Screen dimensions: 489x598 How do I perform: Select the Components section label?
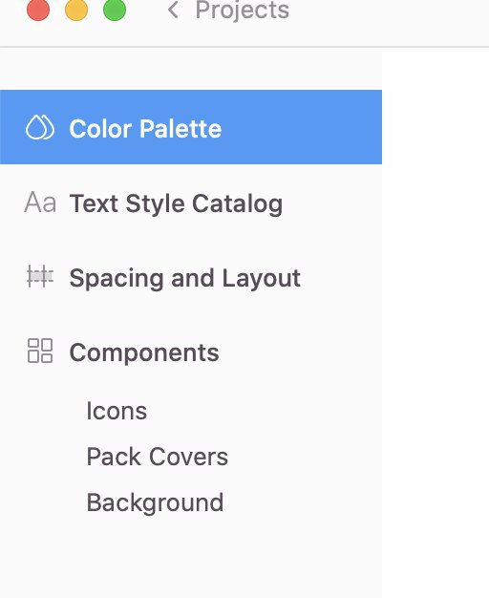144,352
